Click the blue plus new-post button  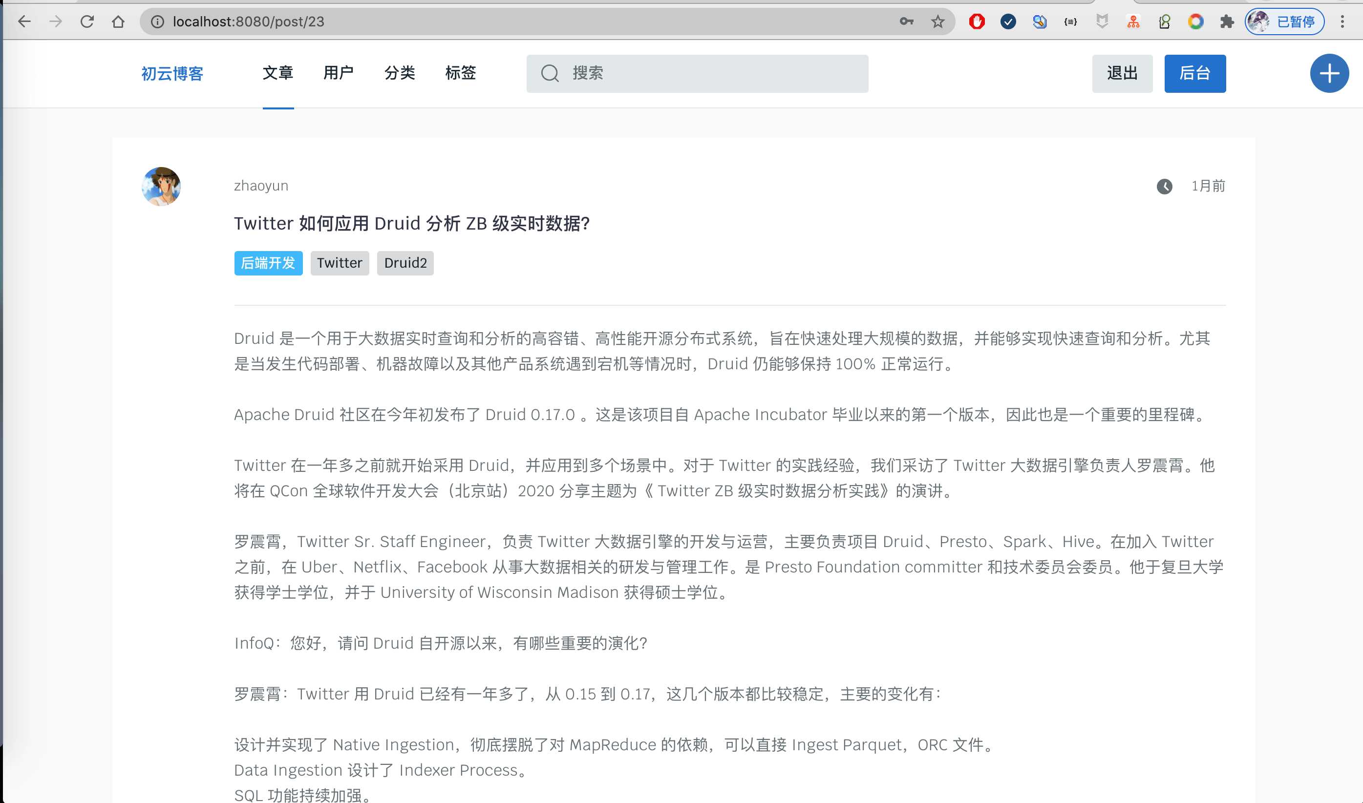point(1328,74)
